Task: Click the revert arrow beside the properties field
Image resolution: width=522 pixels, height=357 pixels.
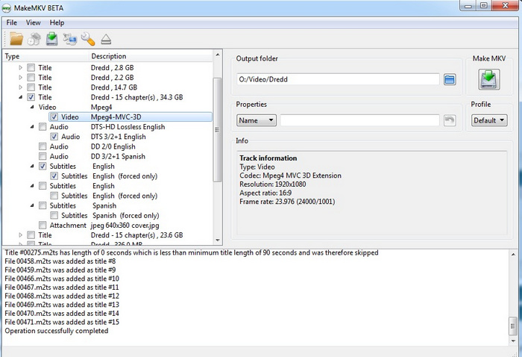Action: point(450,120)
